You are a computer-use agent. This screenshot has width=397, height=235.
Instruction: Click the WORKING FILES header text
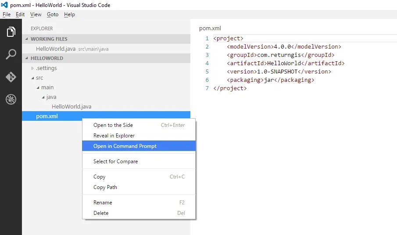[x=49, y=39]
